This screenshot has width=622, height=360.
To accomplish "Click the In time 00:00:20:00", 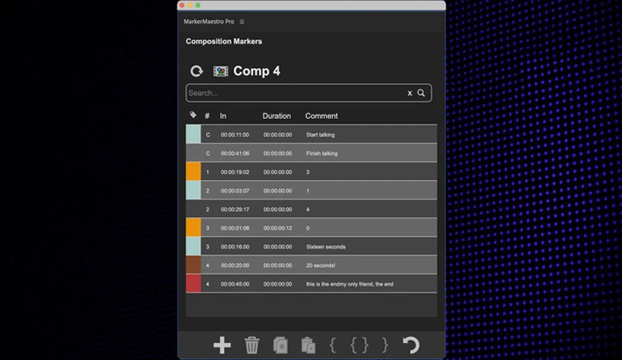I will (x=235, y=266).
